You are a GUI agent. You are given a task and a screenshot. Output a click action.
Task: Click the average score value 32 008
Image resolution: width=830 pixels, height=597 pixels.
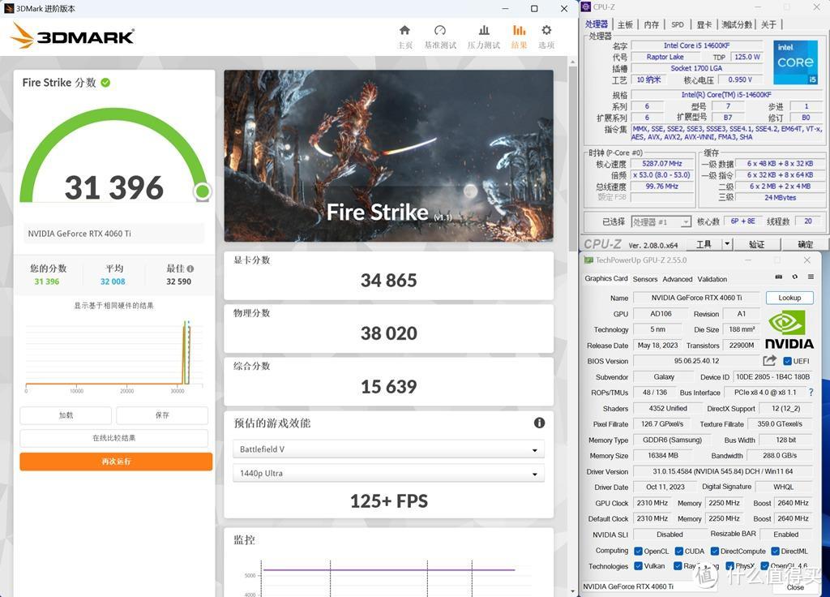point(113,281)
